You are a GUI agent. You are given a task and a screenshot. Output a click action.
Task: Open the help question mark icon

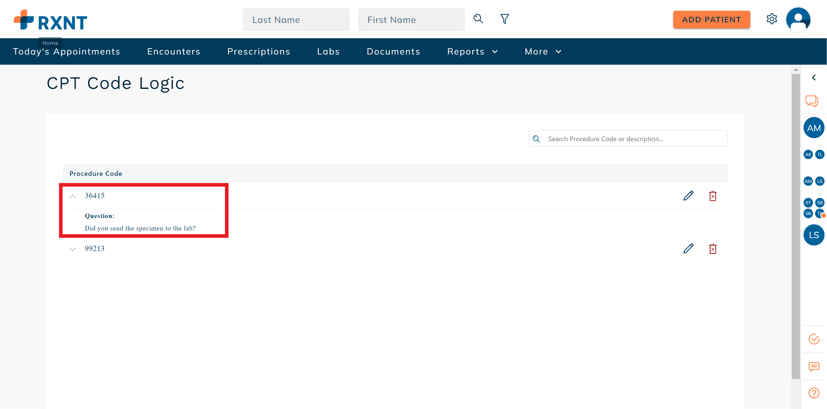(813, 393)
